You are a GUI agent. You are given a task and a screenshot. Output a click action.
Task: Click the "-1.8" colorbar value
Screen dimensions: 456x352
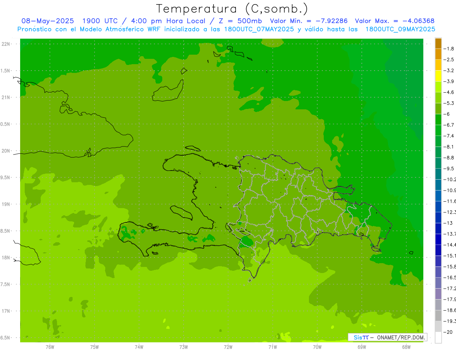[x=449, y=49]
